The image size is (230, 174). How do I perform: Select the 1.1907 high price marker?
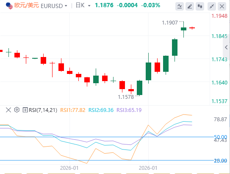point(170,23)
